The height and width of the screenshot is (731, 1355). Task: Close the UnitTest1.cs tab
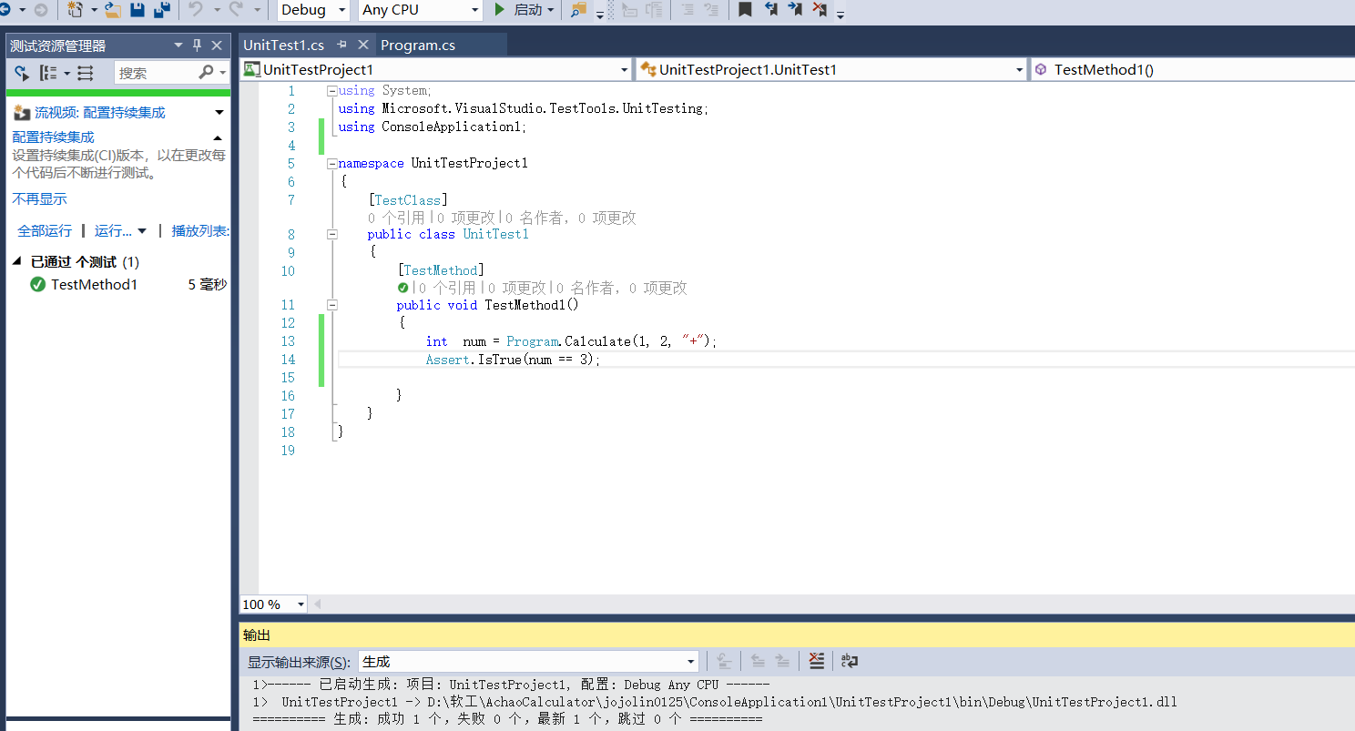[x=362, y=45]
